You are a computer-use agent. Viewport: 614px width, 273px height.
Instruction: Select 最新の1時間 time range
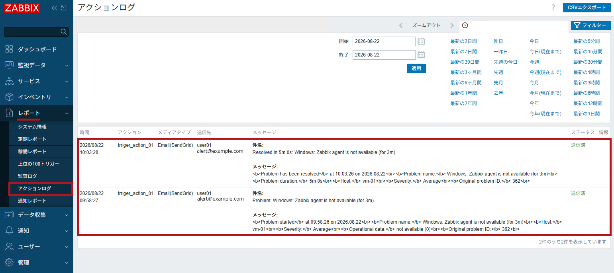click(587, 72)
